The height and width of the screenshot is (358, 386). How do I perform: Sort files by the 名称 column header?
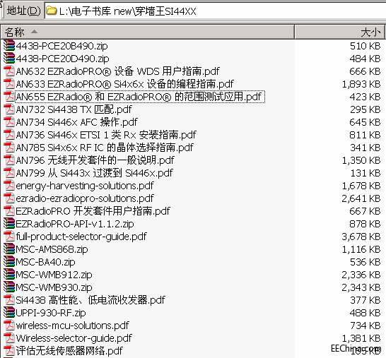click(148, 32)
